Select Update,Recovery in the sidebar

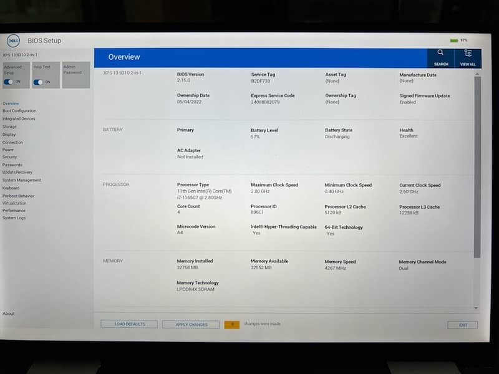[x=17, y=173]
